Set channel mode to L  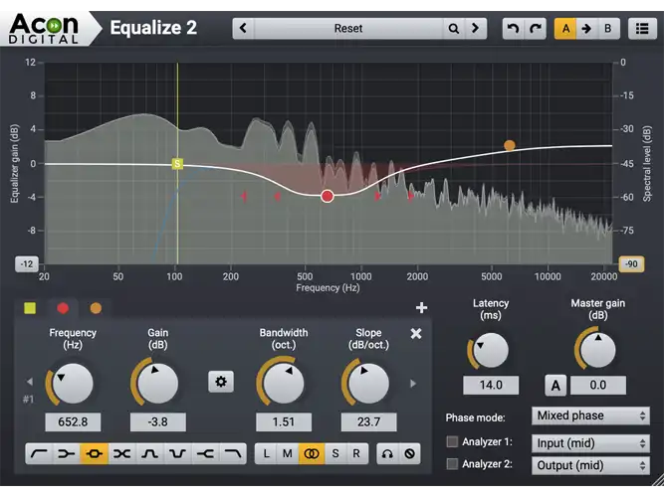(266, 454)
